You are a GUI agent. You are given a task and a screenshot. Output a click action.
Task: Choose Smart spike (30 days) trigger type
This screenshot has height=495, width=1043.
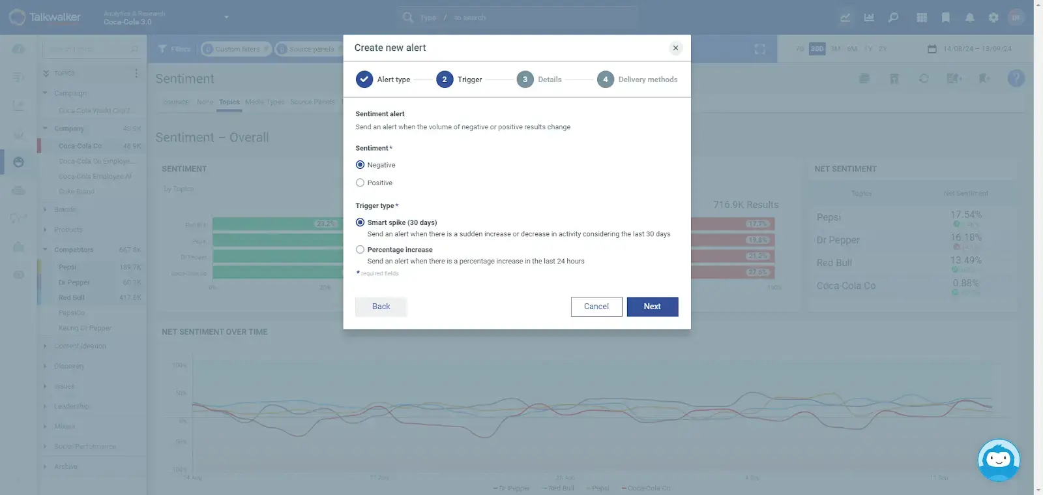click(360, 222)
